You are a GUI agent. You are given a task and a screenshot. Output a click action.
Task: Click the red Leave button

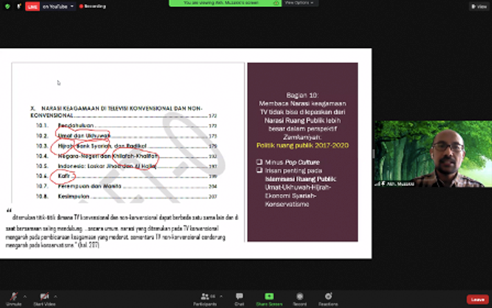pos(477,299)
